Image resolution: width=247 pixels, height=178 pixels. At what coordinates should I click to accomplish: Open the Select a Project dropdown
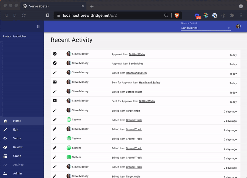(206, 28)
